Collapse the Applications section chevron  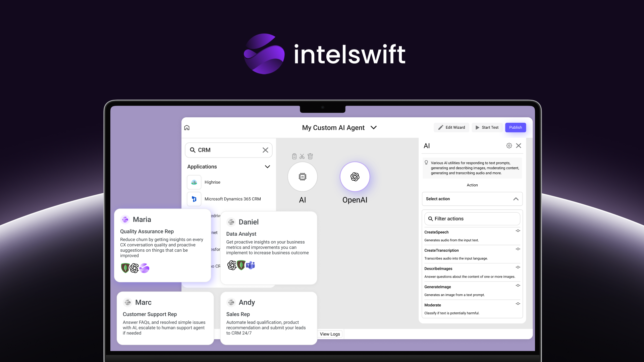pyautogui.click(x=267, y=167)
